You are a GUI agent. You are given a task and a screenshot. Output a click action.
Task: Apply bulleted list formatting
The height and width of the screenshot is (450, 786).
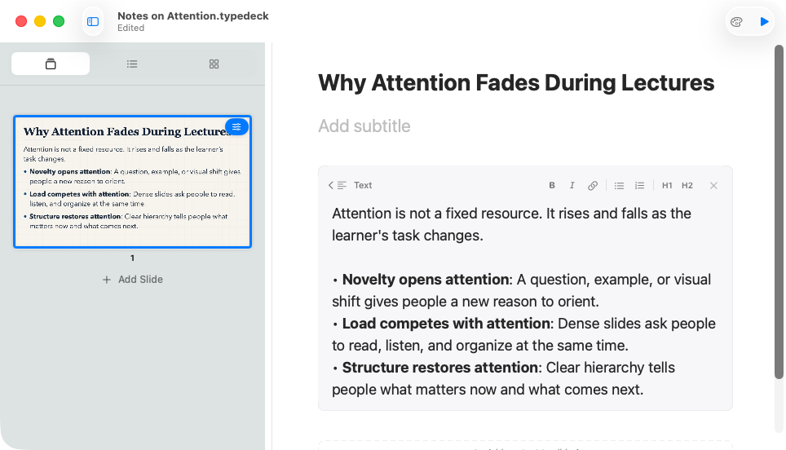pyautogui.click(x=619, y=185)
